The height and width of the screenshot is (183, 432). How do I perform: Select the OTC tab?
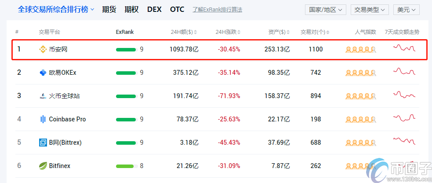[177, 9]
